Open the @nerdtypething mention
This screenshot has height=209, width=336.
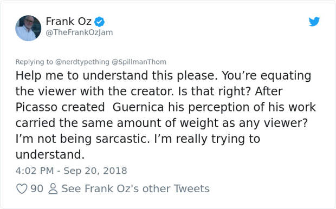(x=82, y=62)
